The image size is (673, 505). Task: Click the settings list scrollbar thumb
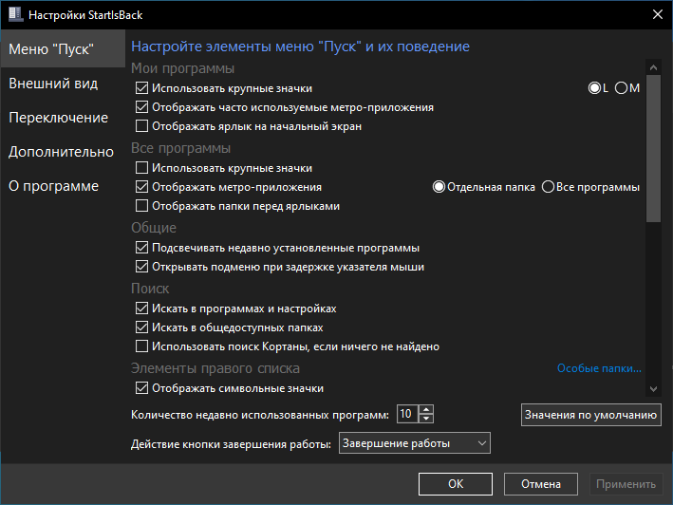653,148
